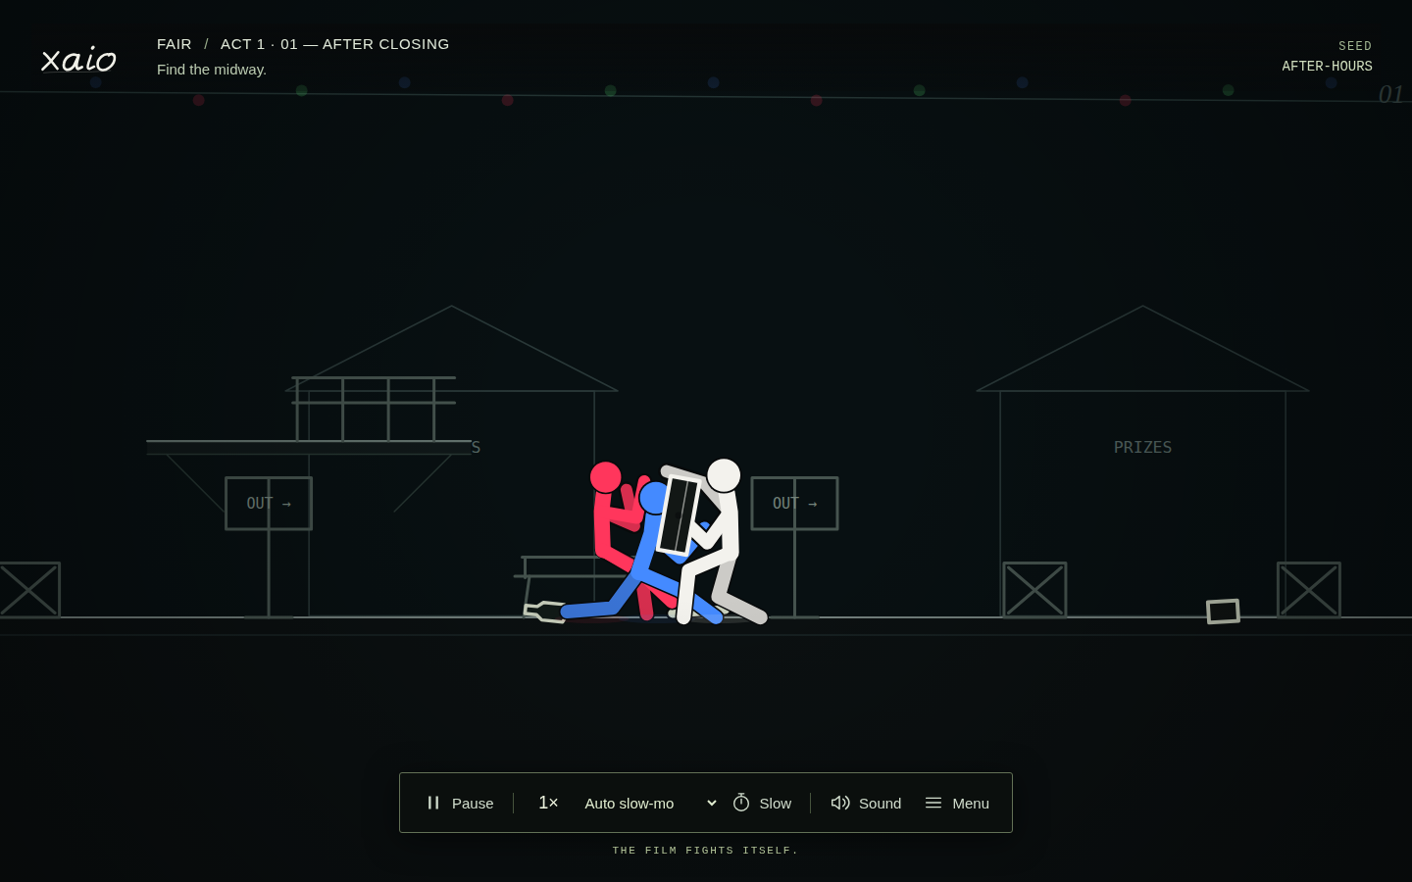
Task: Open the Menu
Action: (957, 803)
